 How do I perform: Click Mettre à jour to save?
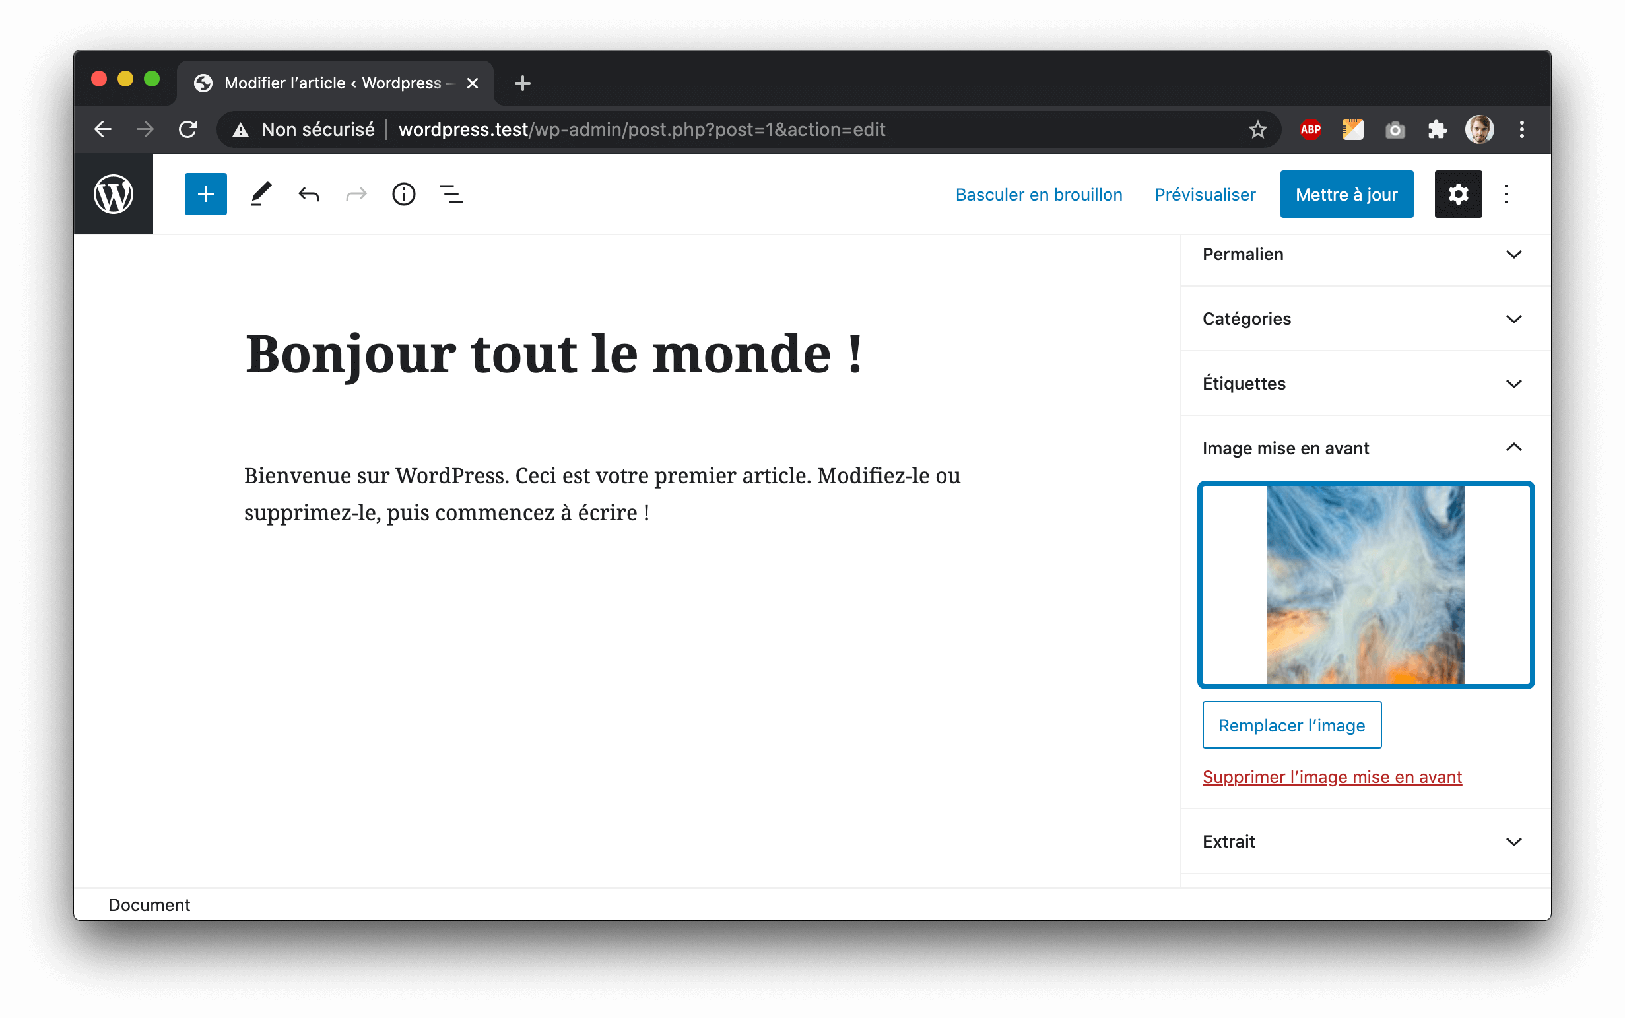point(1346,194)
